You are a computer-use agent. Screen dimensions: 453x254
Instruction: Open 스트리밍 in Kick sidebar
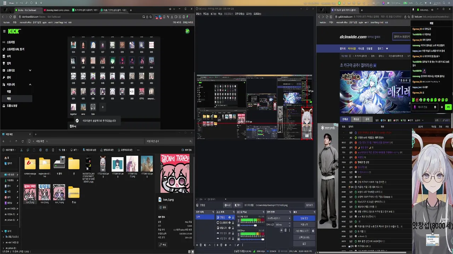point(11,42)
